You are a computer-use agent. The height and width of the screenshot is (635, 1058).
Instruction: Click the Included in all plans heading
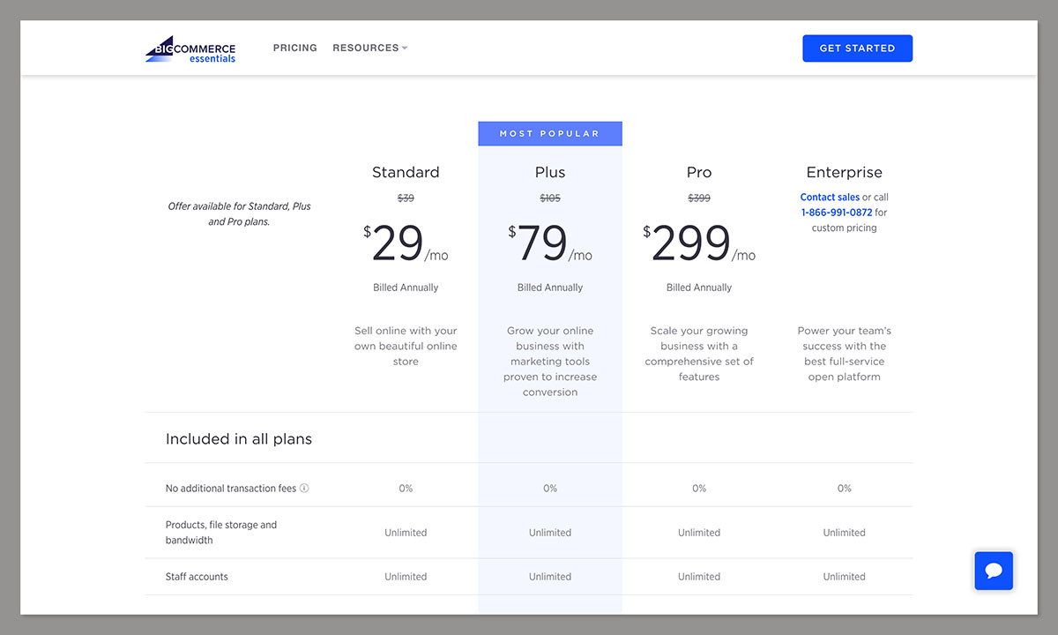pyautogui.click(x=238, y=438)
